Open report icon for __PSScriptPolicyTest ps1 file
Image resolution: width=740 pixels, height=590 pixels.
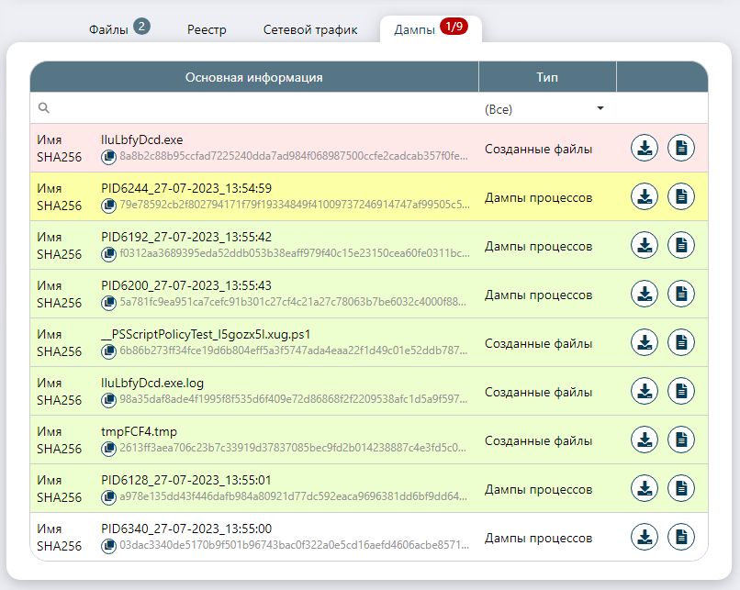pos(680,342)
